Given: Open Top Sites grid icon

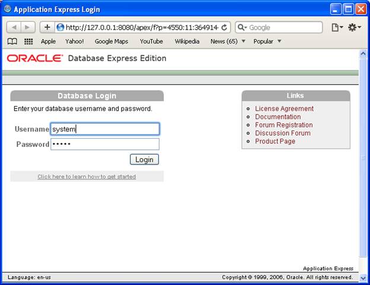Looking at the screenshot, I should point(28,41).
